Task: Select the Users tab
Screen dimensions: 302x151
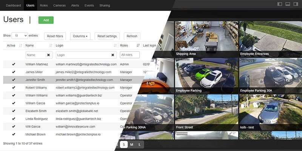Action: [x=30, y=5]
